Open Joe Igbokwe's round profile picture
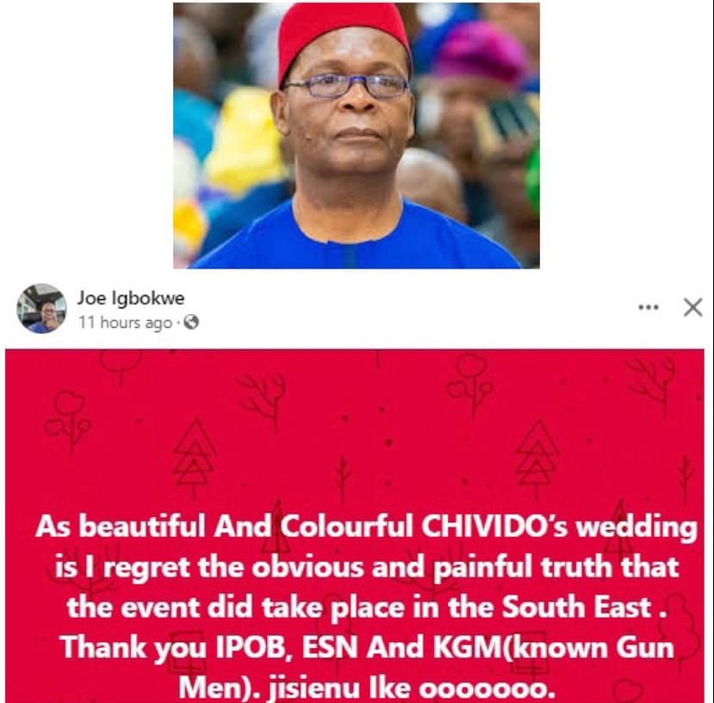 (x=41, y=309)
